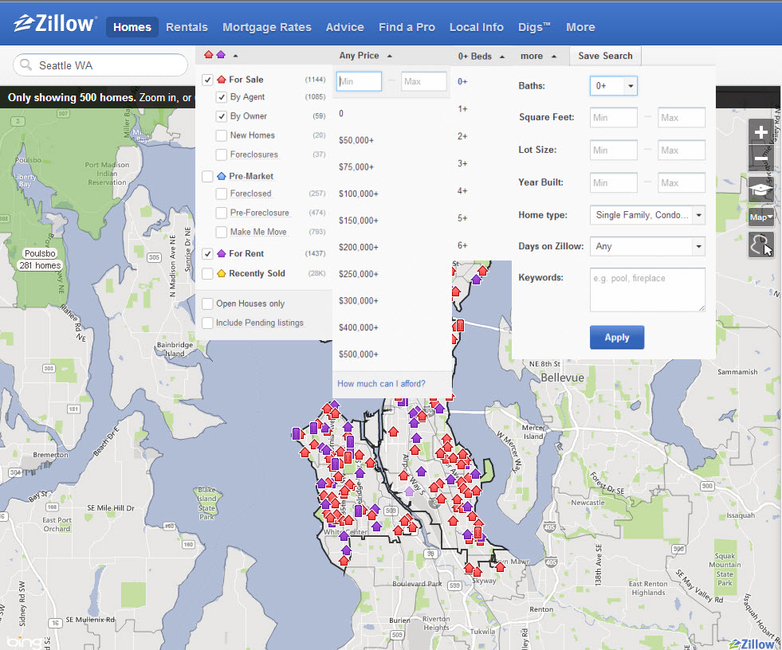Screen dimensions: 782x650
Task: Click the purple For Rent house icon
Action: pyautogui.click(x=222, y=253)
